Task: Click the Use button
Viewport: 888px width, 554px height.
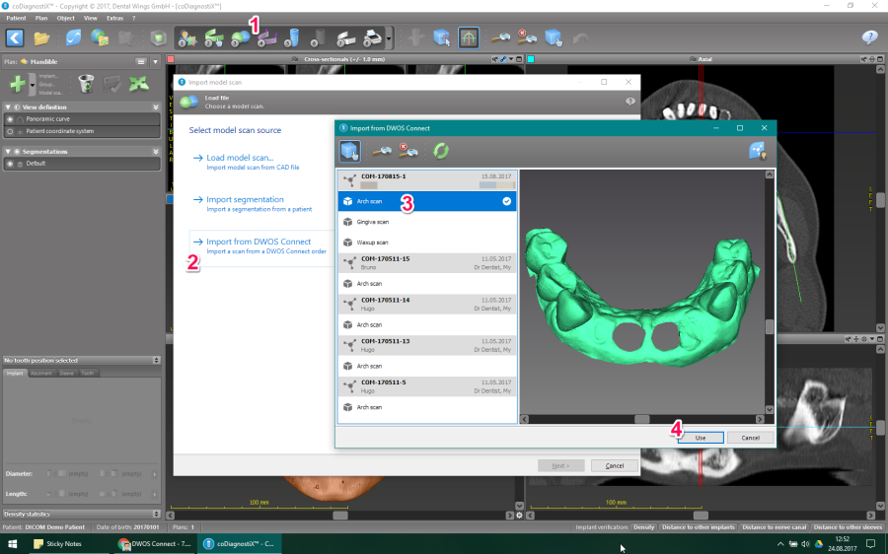Action: pos(701,437)
